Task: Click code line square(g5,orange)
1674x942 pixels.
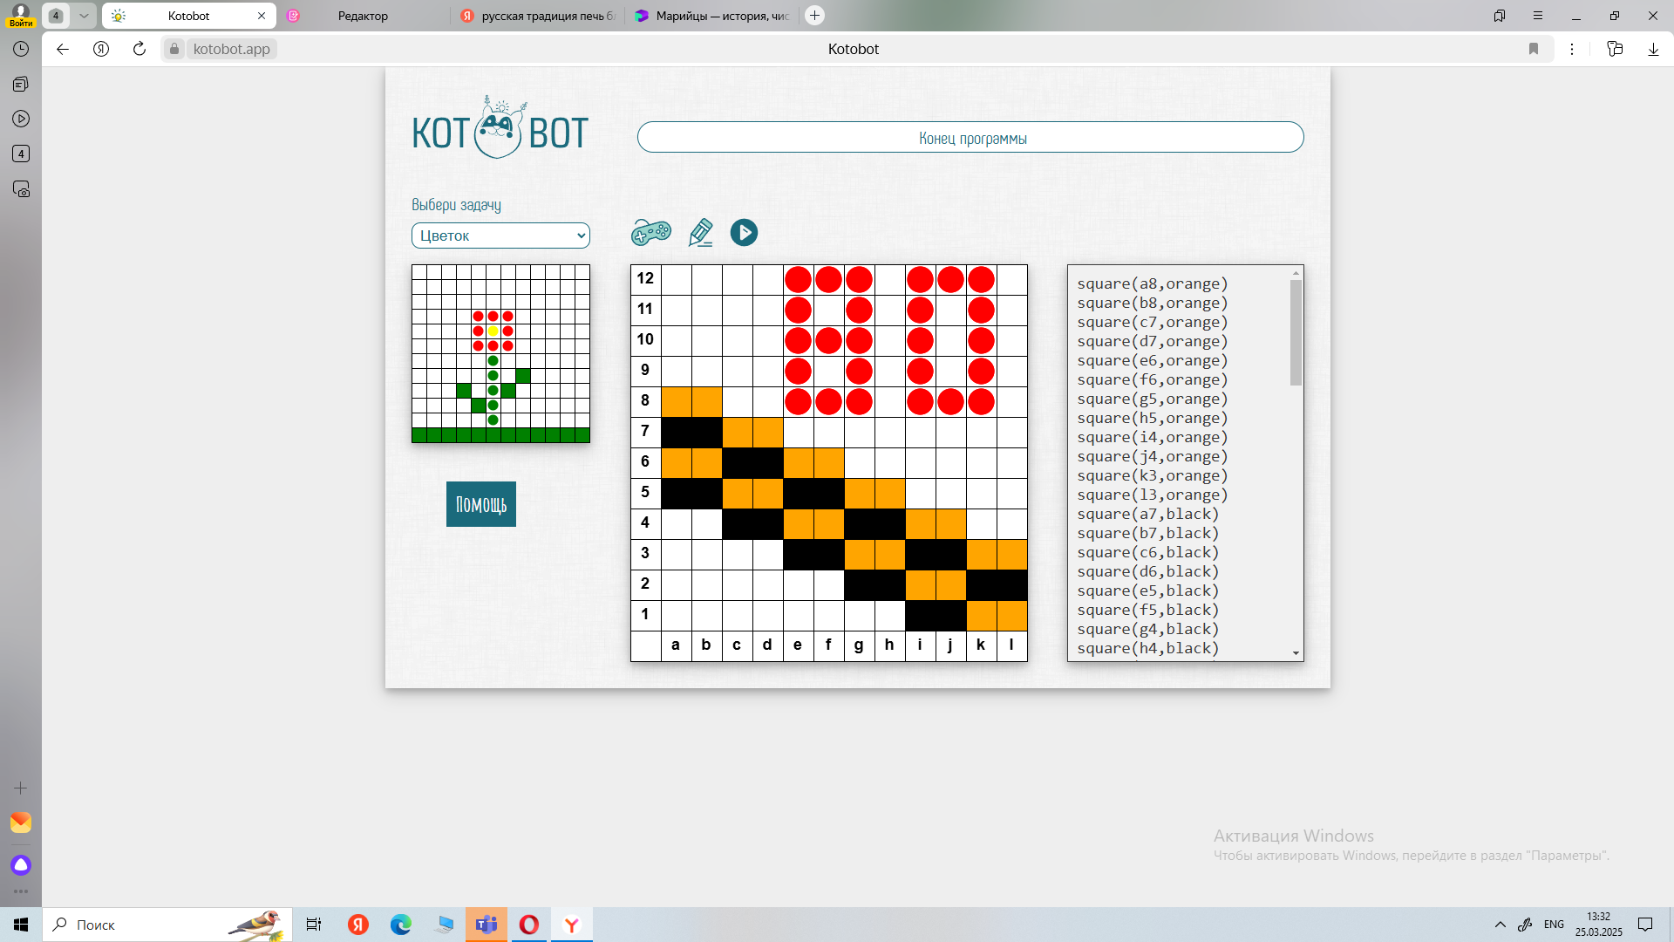Action: click(1152, 399)
